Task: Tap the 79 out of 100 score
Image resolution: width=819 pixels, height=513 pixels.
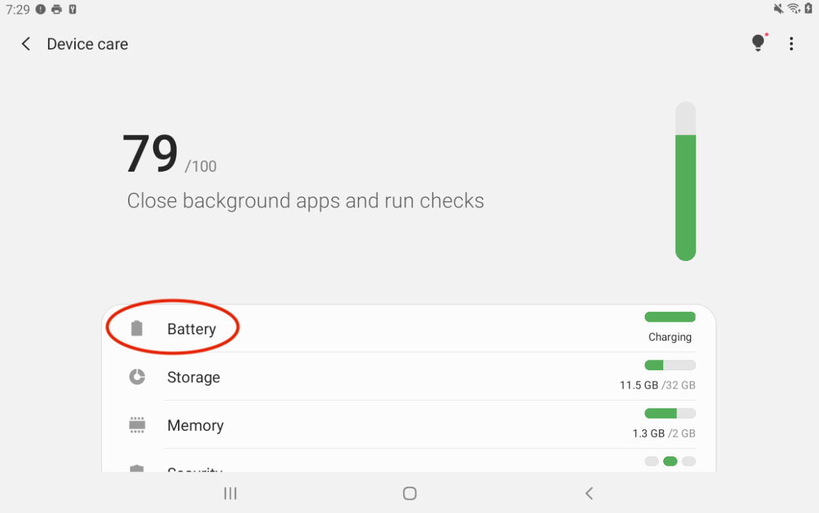Action: (169, 155)
